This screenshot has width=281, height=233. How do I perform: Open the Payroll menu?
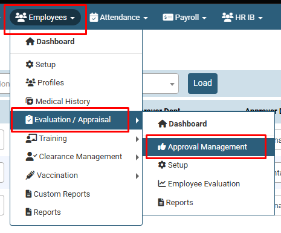(x=185, y=18)
